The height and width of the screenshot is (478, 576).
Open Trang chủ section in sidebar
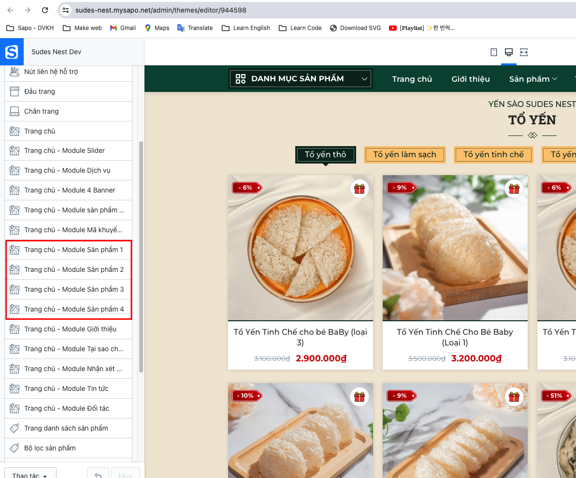pos(68,131)
